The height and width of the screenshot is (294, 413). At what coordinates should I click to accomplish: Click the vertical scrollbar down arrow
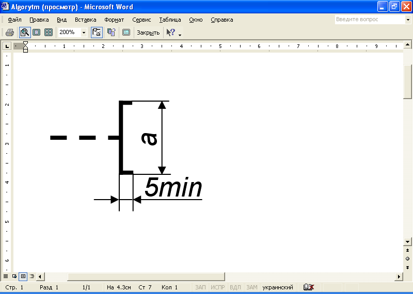click(407, 241)
